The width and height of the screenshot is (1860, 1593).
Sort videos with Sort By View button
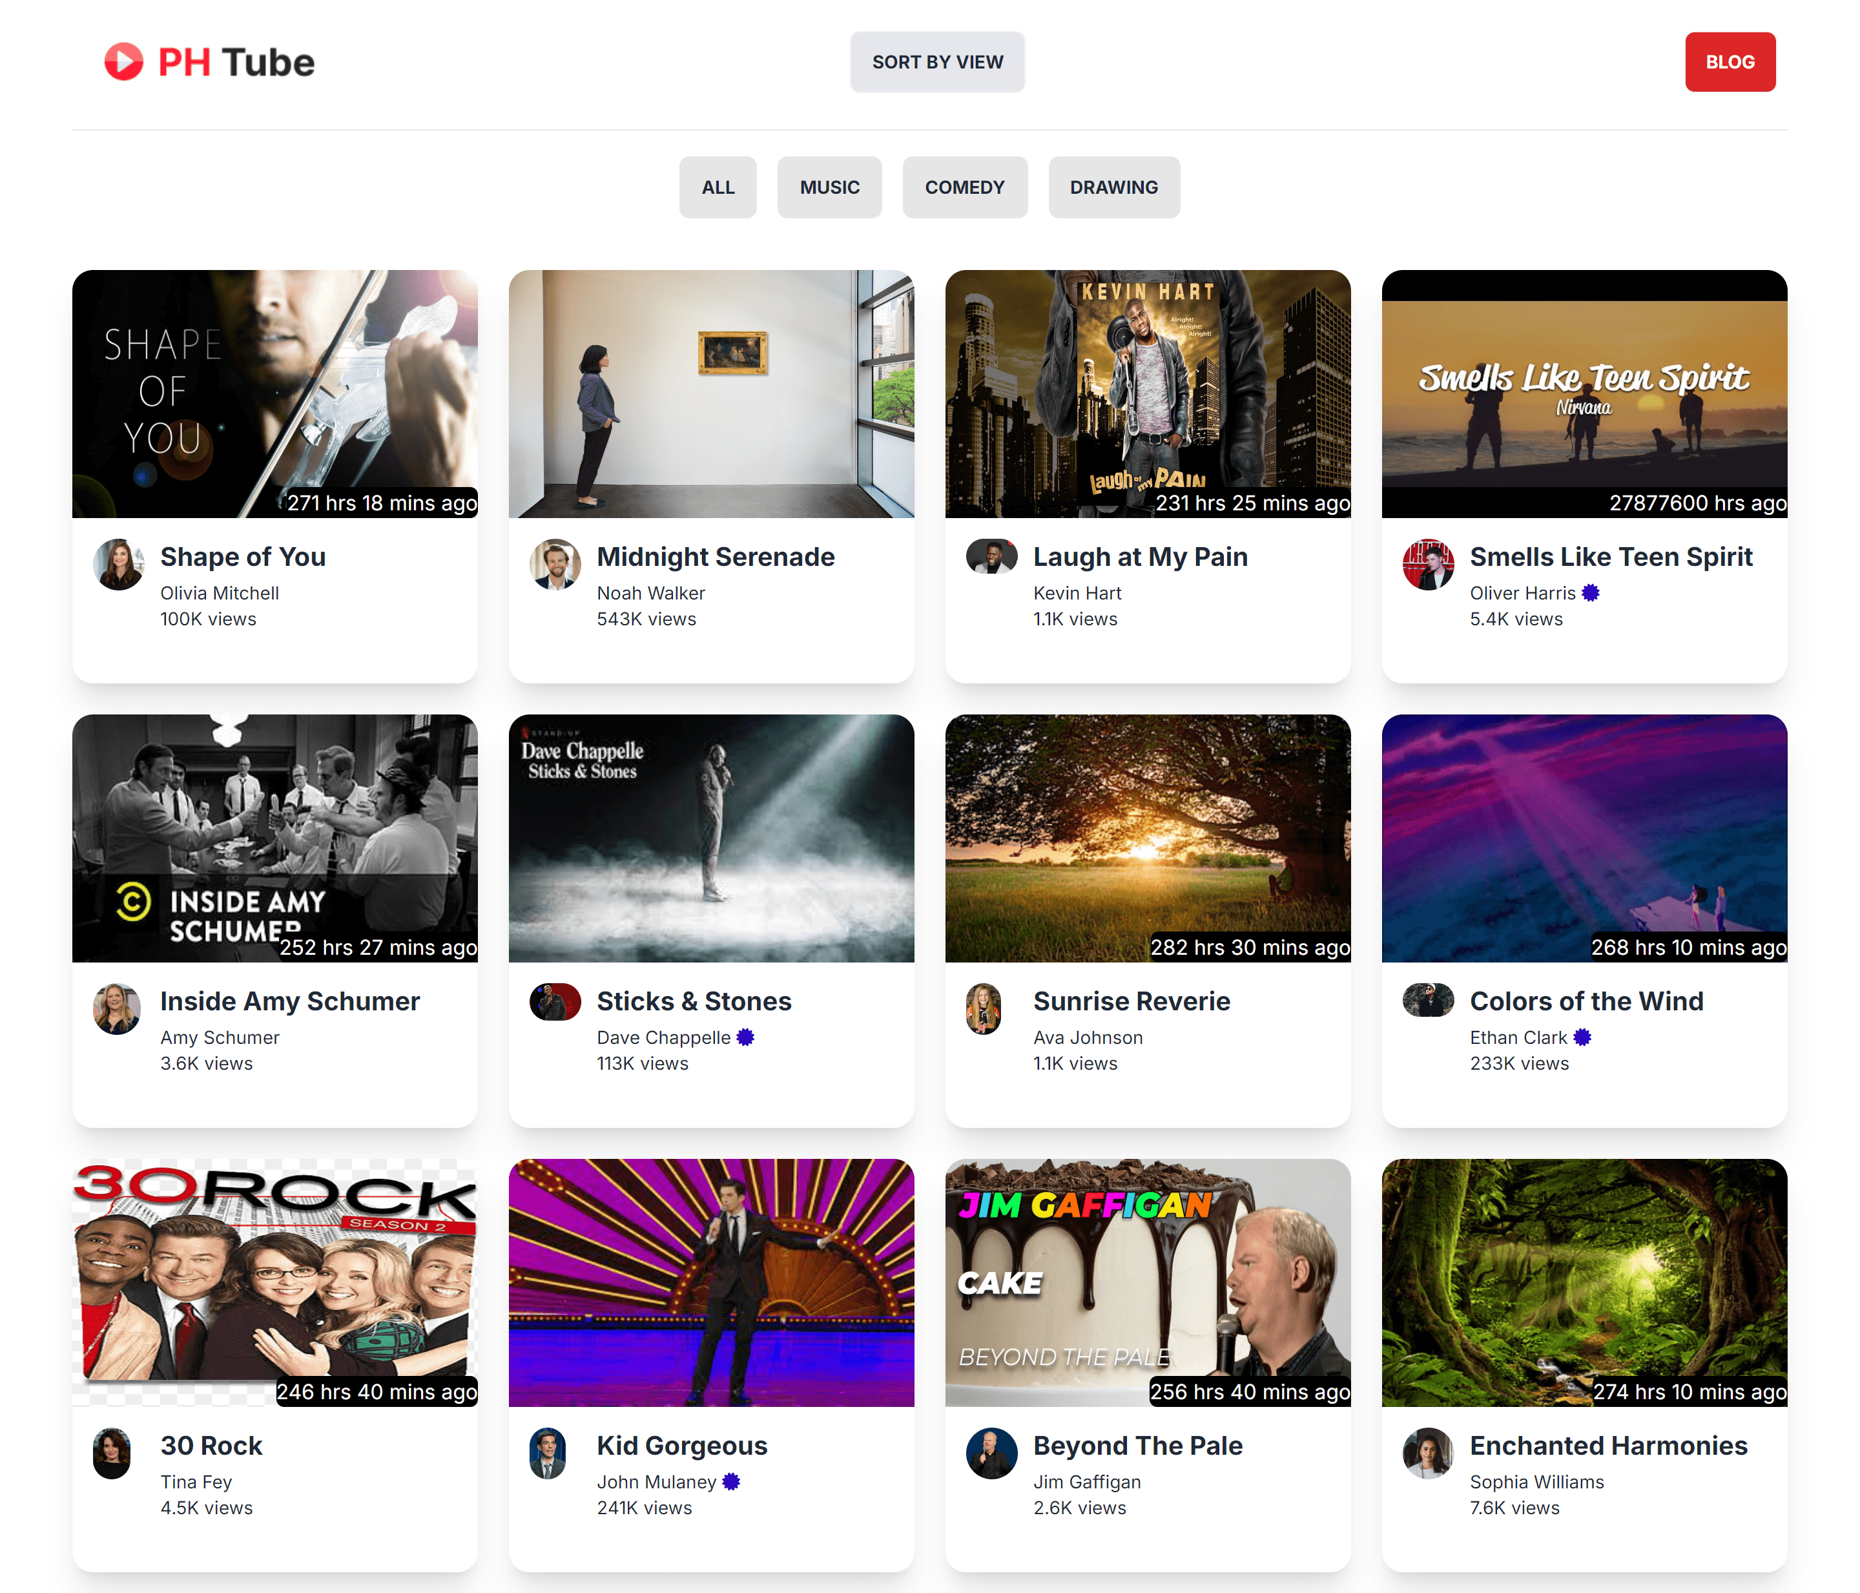937,62
